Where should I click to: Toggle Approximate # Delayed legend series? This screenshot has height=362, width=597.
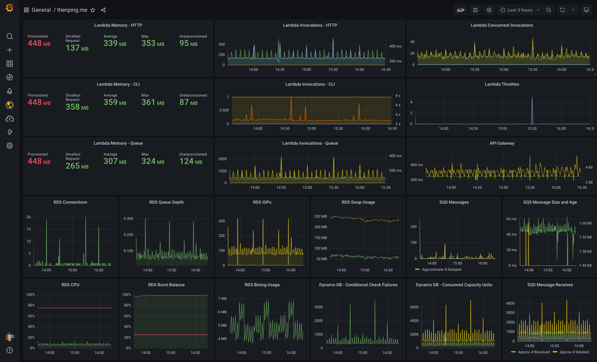tap(441, 269)
